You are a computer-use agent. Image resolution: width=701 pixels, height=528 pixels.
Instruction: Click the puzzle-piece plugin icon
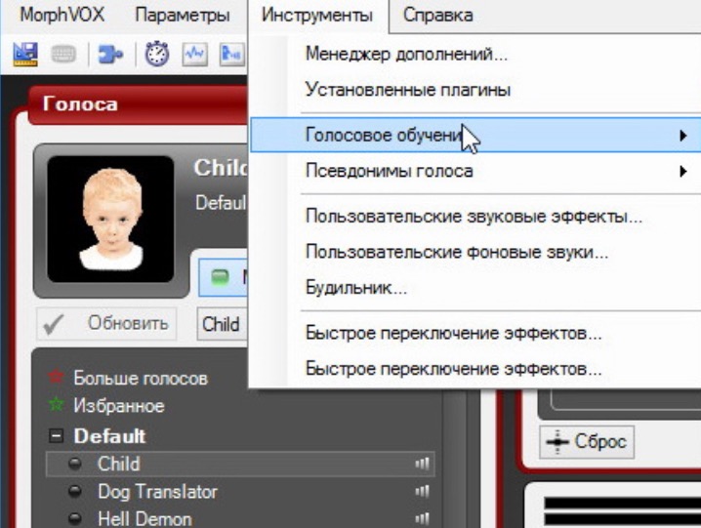[x=110, y=54]
